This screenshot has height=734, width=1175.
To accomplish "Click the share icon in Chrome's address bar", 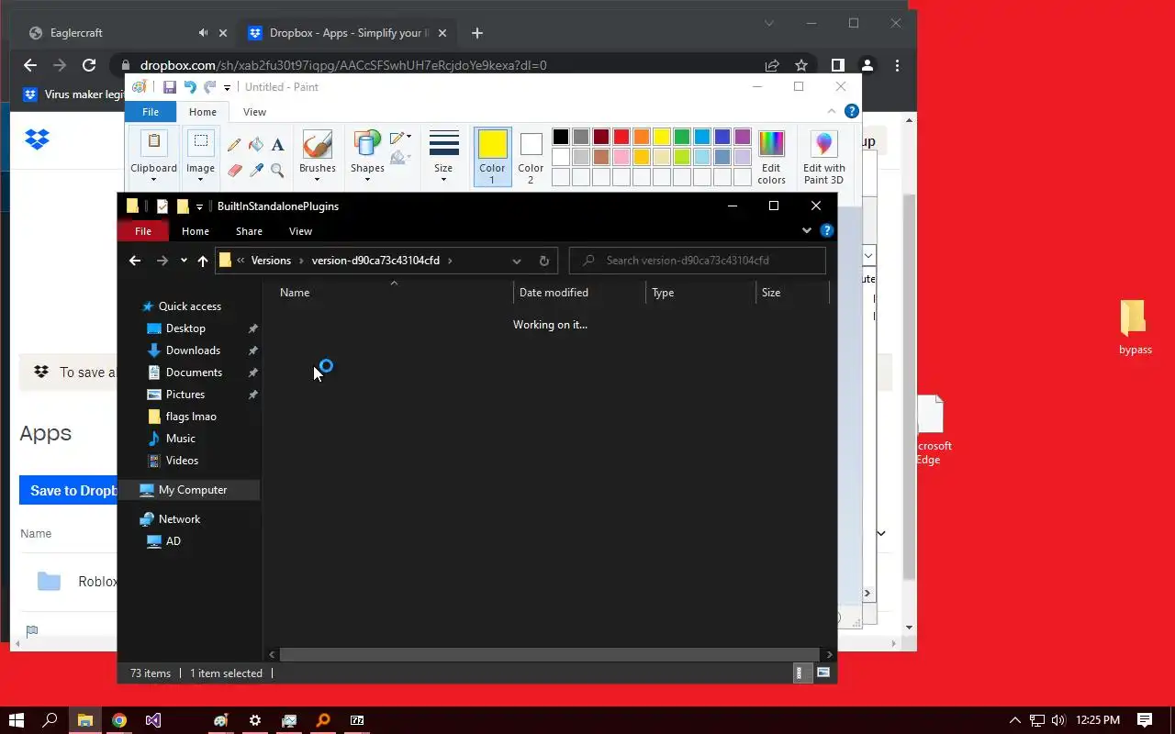I will (x=772, y=65).
